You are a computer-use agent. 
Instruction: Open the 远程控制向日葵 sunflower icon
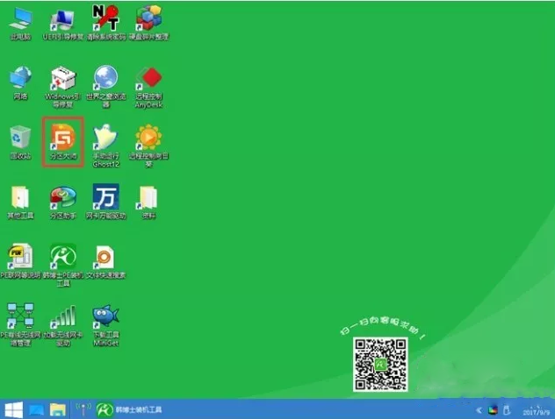click(148, 138)
